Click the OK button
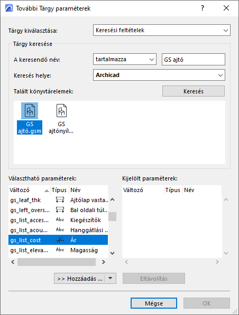Image resolution: width=239 pixels, height=315 pixels. click(207, 303)
